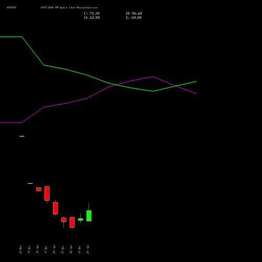Click the 21 Apr date axis label

click(62, 249)
